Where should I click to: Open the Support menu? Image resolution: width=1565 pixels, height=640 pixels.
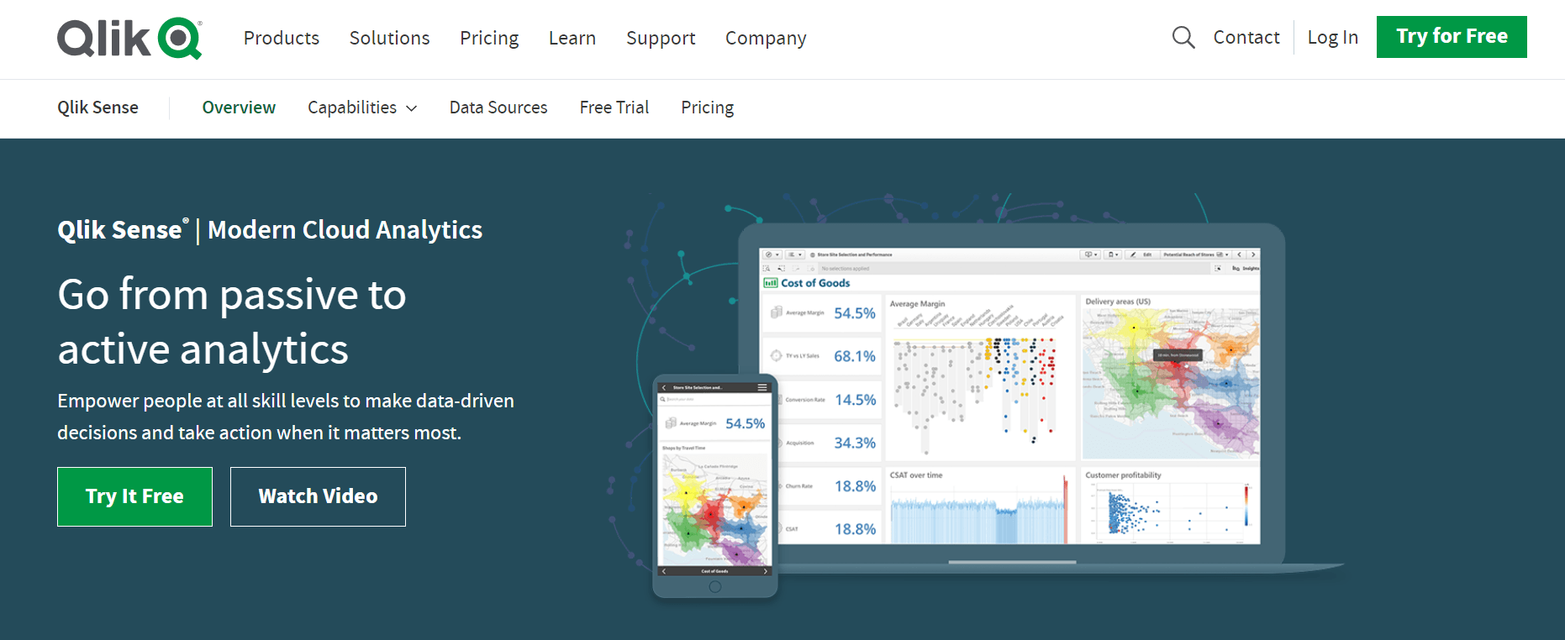click(661, 38)
